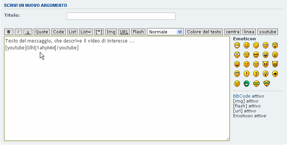
Task: Click the underline u button
Action: coord(28,32)
